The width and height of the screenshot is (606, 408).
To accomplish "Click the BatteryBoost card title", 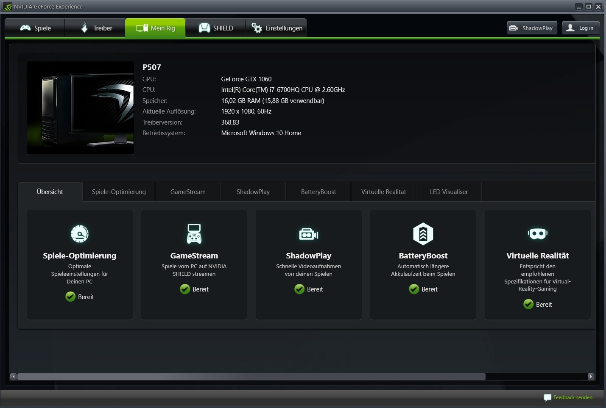I will tap(423, 255).
